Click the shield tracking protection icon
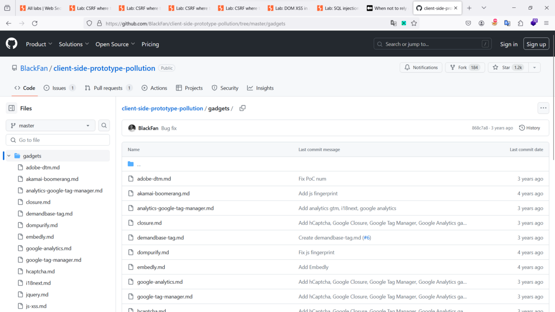555x312 pixels. click(x=89, y=23)
